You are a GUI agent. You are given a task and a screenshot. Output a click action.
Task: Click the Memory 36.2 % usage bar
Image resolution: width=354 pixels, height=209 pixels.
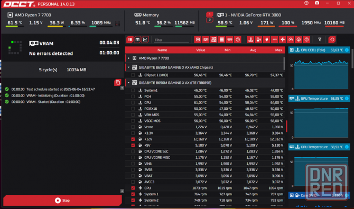[164, 26]
